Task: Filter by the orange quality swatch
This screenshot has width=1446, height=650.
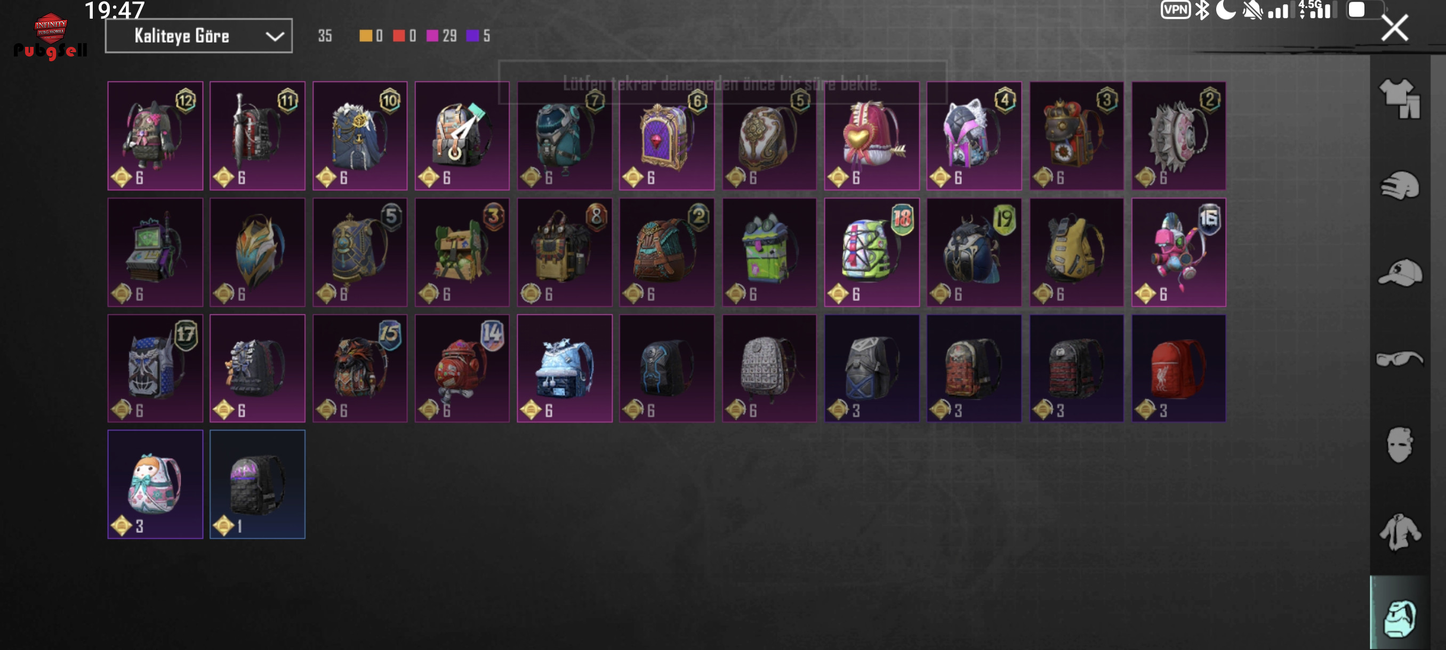Action: 371,36
